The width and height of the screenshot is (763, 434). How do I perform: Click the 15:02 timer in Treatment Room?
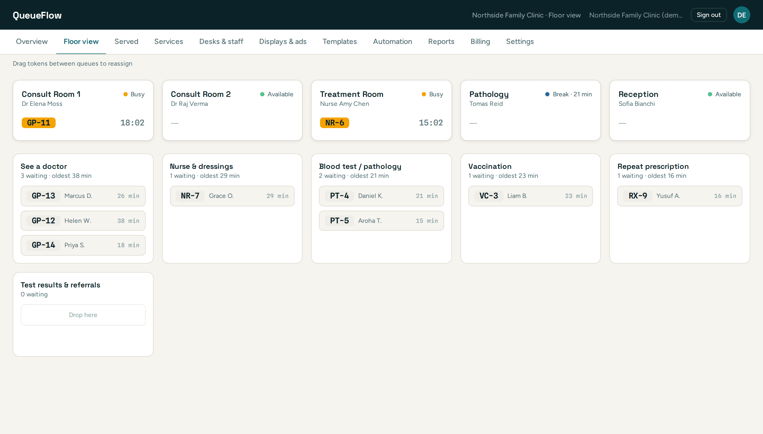pos(431,123)
